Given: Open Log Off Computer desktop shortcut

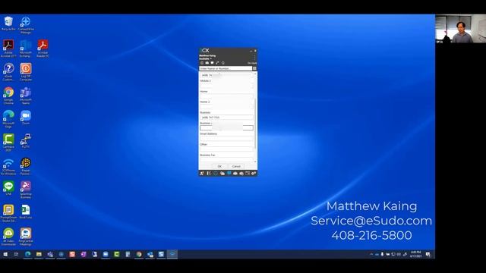Looking at the screenshot, I should click(25, 72).
